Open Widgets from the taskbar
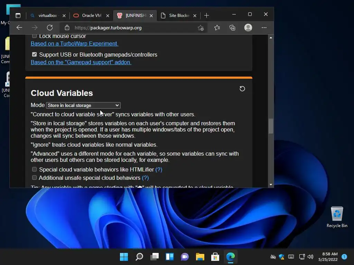 pyautogui.click(x=169, y=257)
